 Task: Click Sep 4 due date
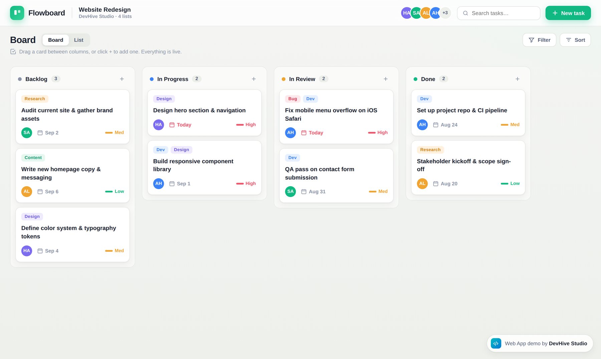(48, 250)
